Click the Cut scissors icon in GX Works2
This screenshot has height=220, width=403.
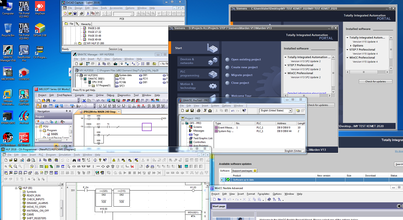click(x=84, y=101)
